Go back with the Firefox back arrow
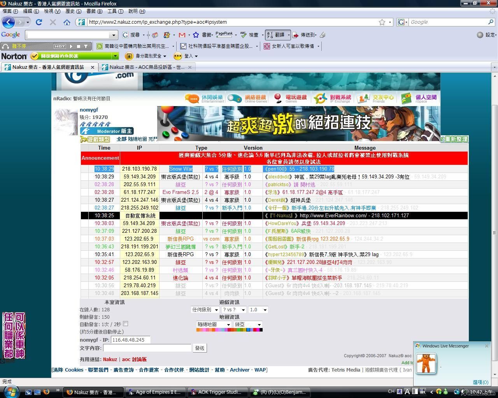Image resolution: width=498 pixels, height=398 pixels. click(9, 22)
